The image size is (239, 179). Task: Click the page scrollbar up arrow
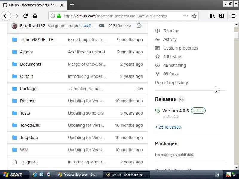coord(236,24)
